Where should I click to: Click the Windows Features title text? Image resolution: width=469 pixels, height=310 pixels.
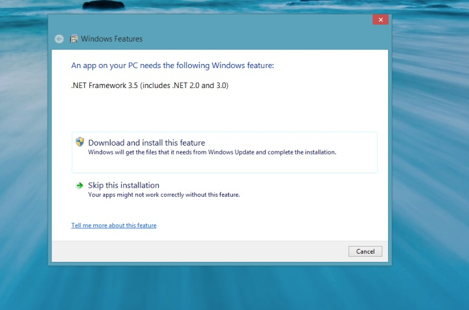(111, 39)
